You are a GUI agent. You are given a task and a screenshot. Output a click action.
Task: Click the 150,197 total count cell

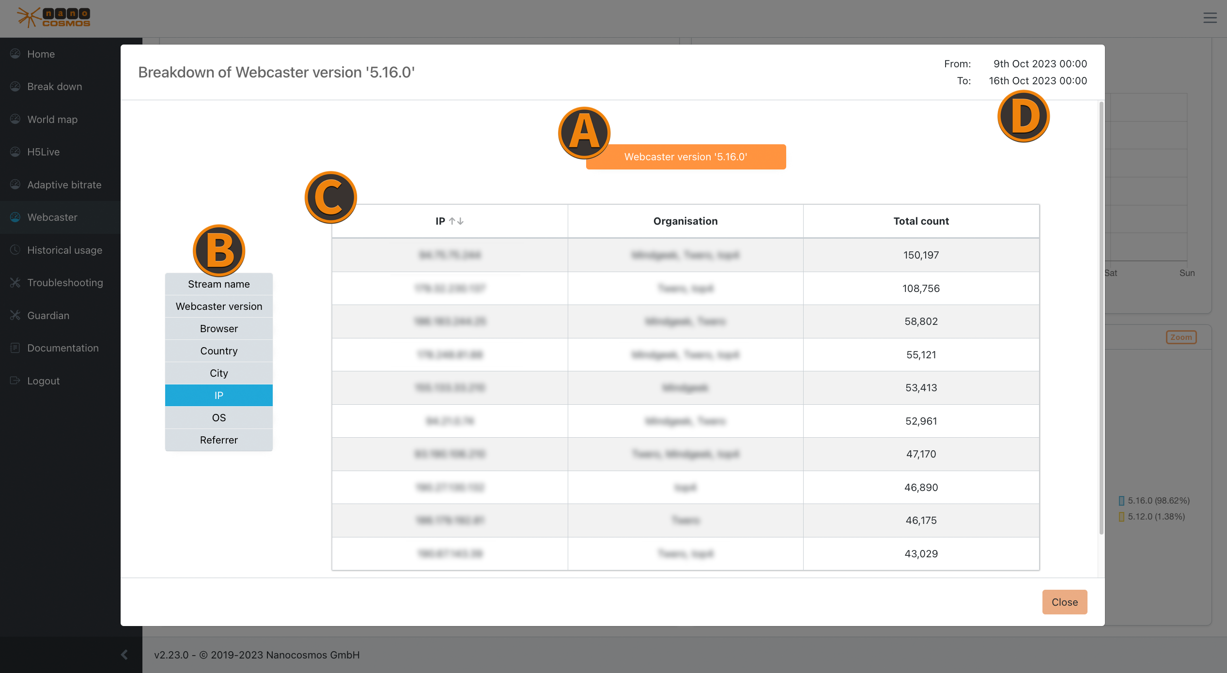tap(921, 255)
